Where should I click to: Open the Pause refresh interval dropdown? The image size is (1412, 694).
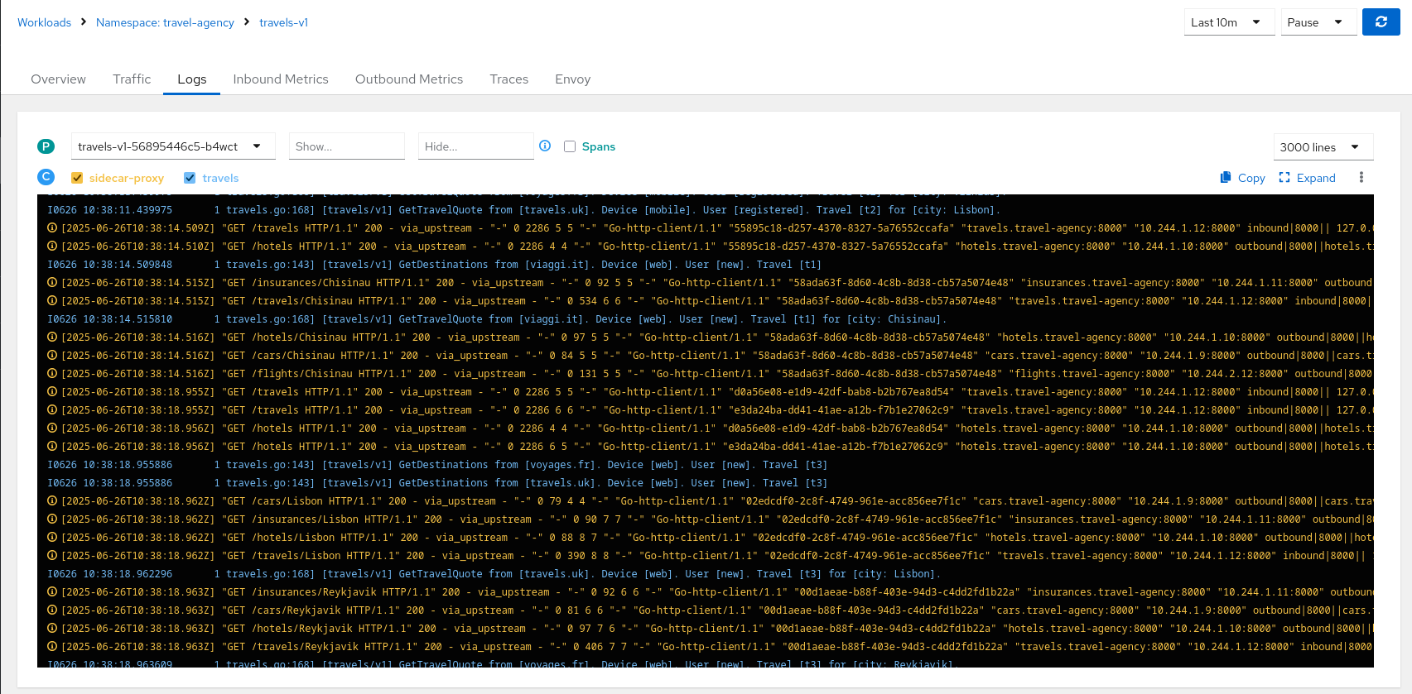pyautogui.click(x=1318, y=22)
